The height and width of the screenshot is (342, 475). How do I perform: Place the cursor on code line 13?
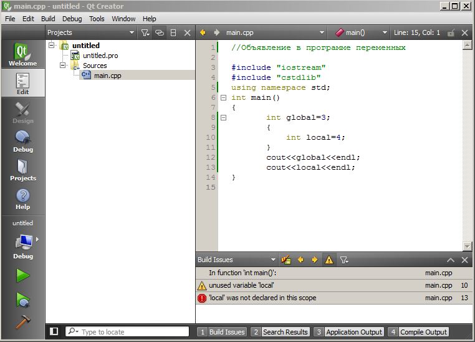point(310,167)
